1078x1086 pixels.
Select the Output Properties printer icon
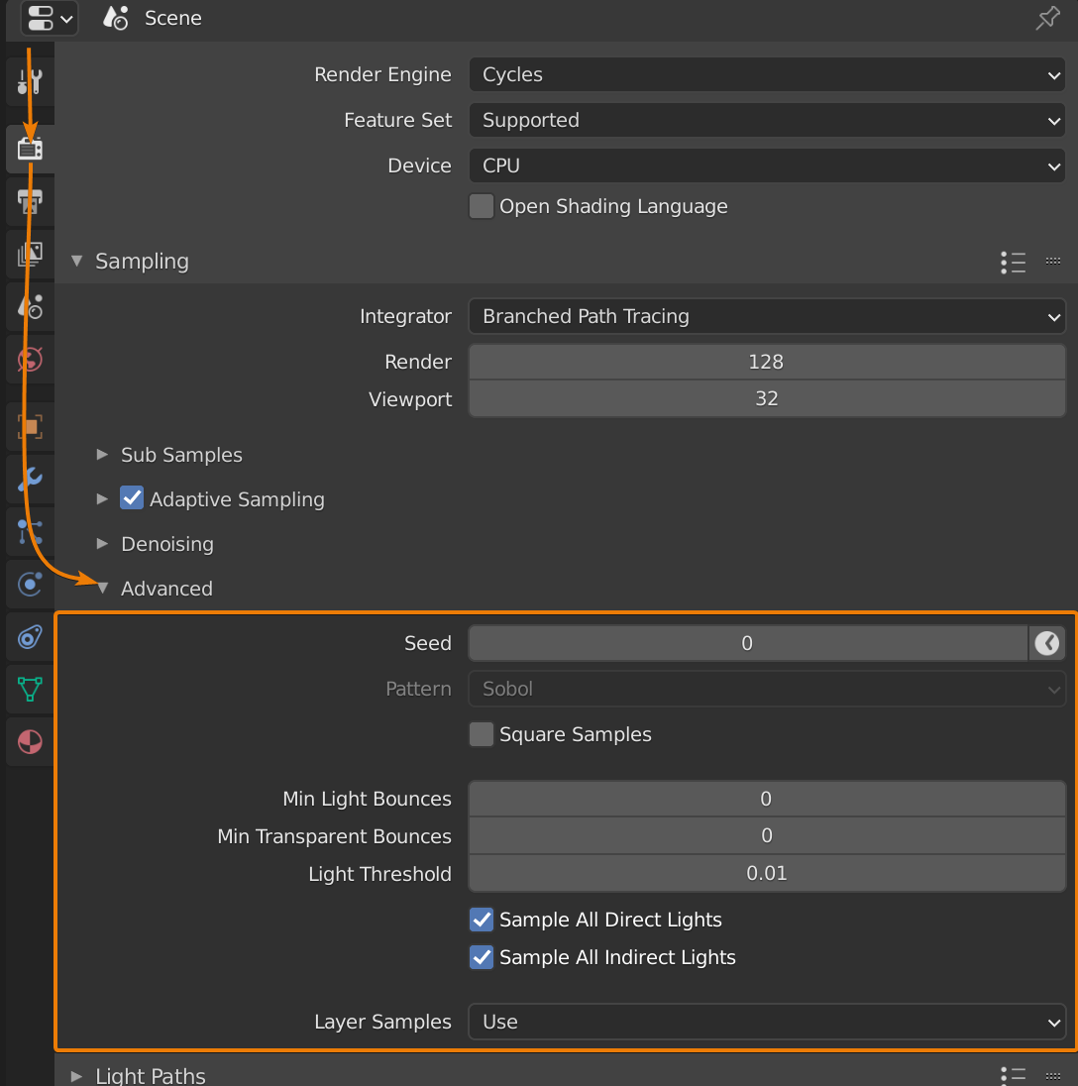pyautogui.click(x=29, y=201)
